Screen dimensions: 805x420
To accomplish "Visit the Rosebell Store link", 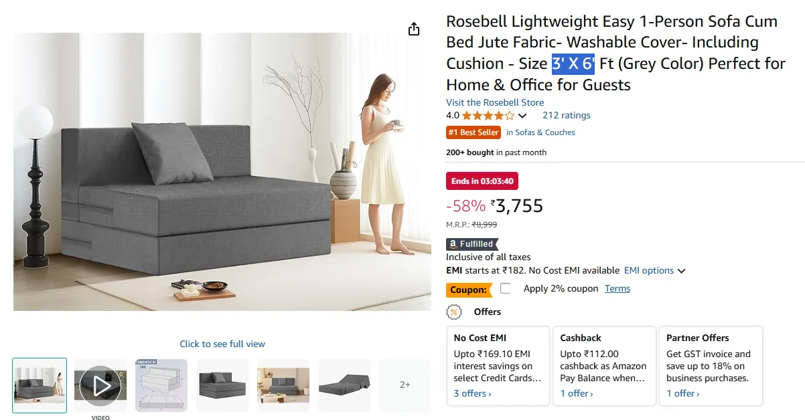I will 495,102.
